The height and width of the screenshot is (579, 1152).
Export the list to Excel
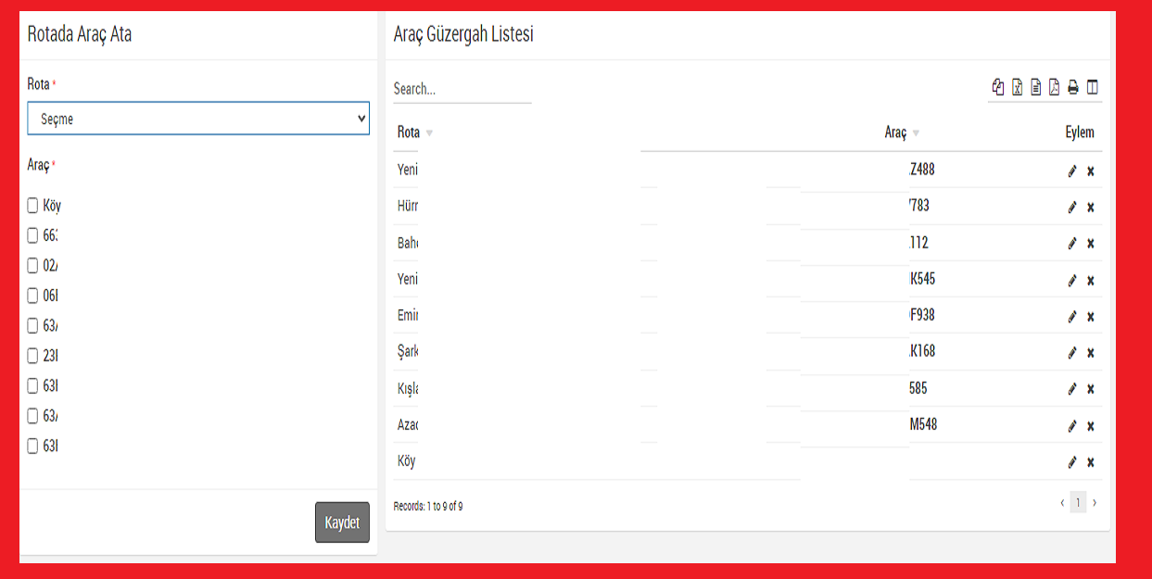tap(1017, 87)
